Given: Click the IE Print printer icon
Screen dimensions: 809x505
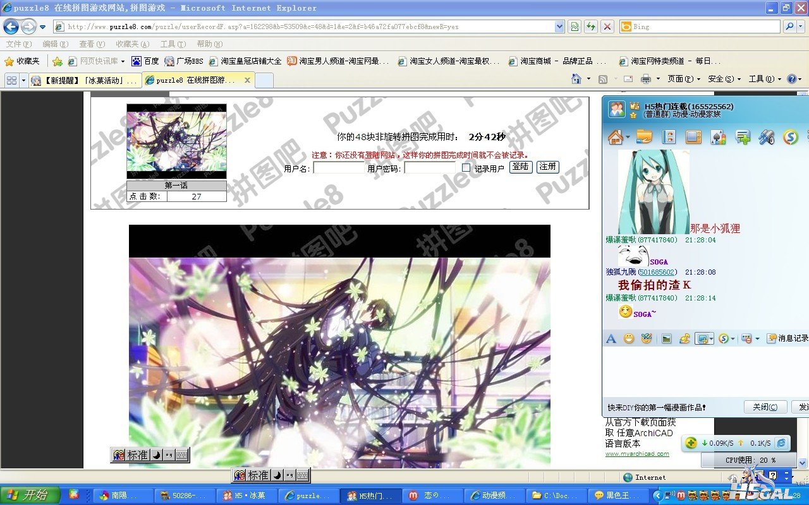Looking at the screenshot, I should coord(645,79).
